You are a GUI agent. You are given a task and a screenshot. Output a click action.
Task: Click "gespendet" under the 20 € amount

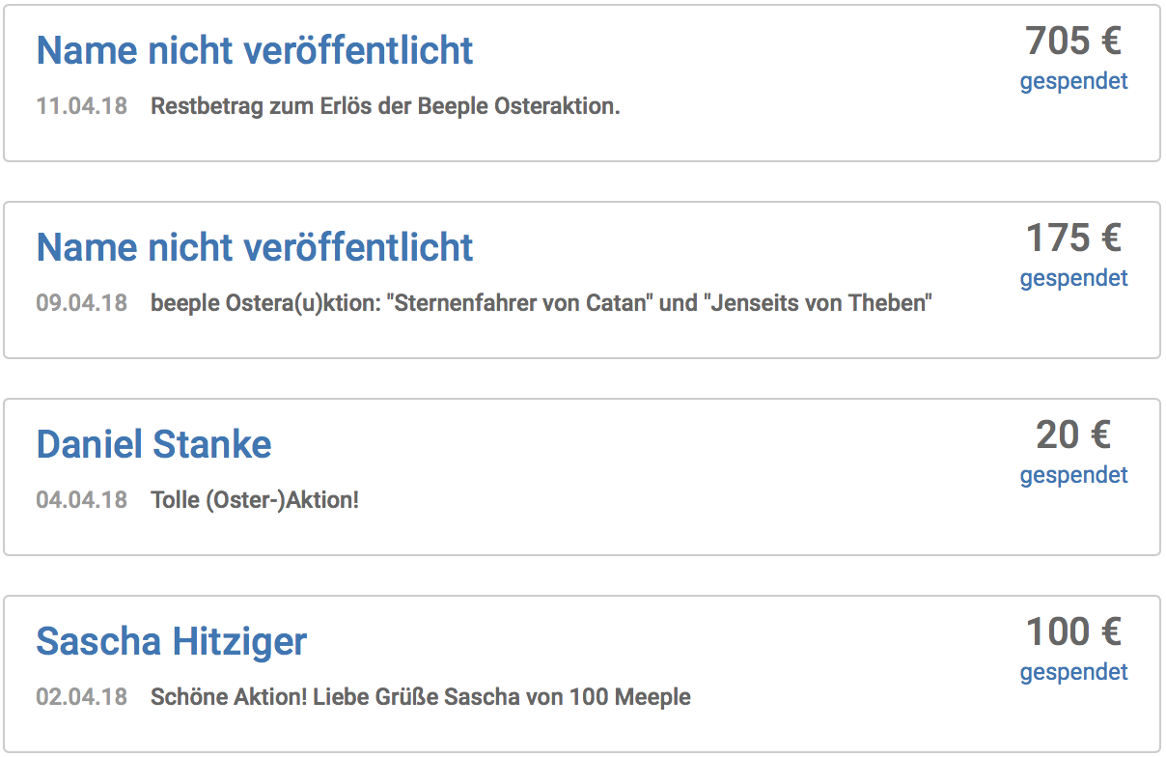(1073, 475)
